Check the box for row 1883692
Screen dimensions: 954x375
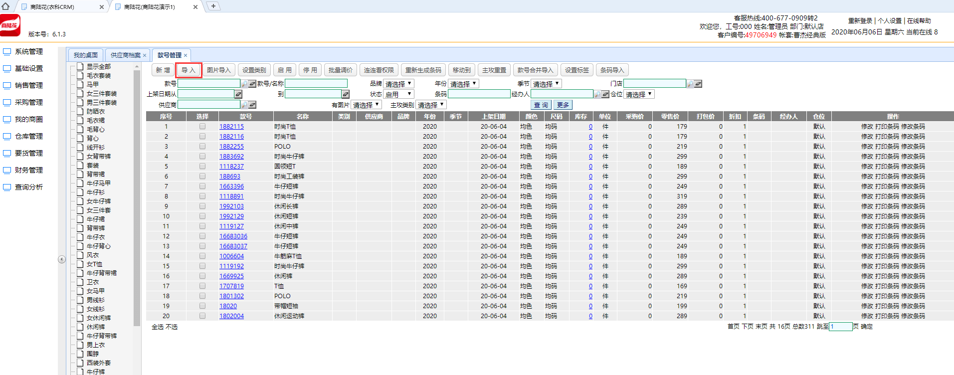[x=202, y=156]
